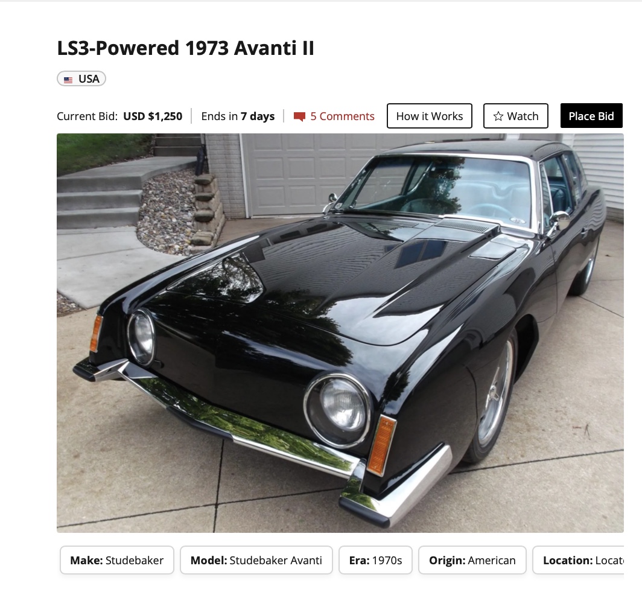Select the Model: Studebaker Avanti tag
Screen dimensions: 642x589
(256, 560)
